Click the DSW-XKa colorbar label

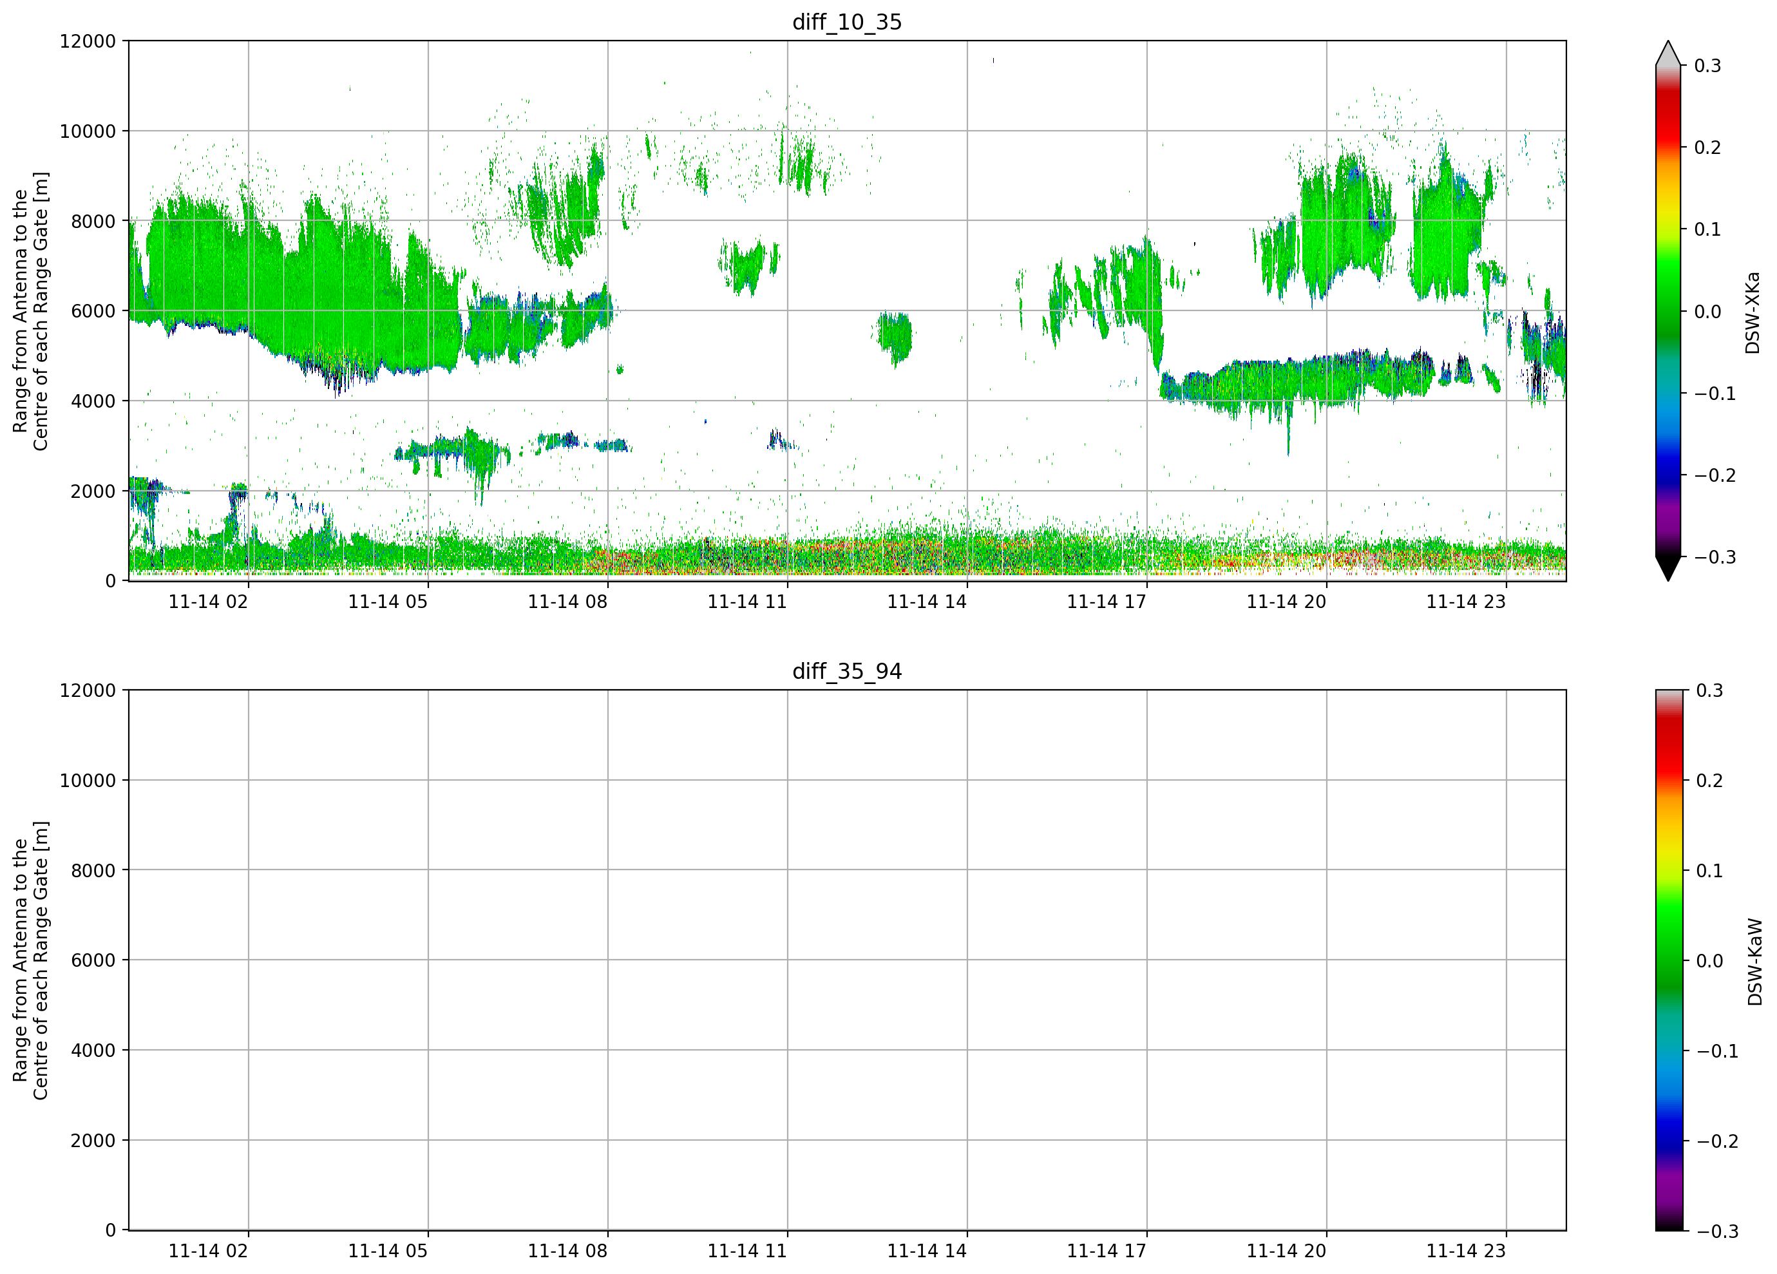1753,312
